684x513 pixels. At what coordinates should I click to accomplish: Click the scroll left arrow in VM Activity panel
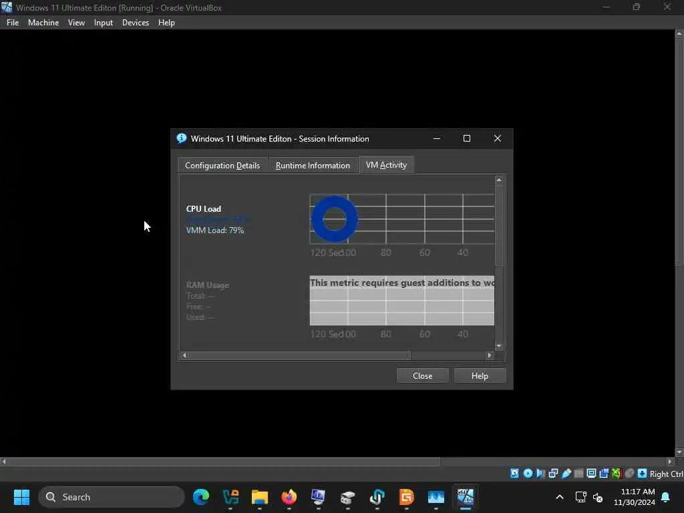[x=184, y=355]
